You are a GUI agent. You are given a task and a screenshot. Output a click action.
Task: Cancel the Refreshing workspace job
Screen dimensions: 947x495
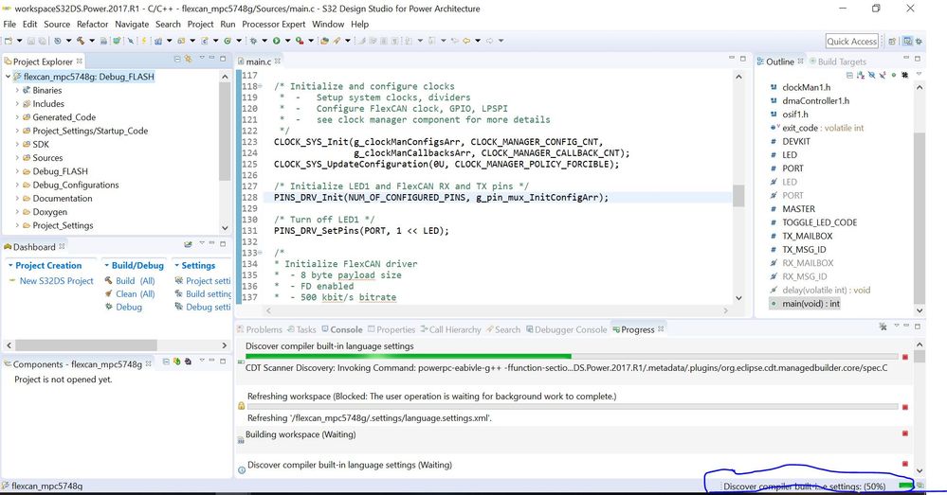904,407
